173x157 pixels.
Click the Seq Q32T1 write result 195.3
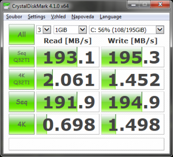coord(133,57)
